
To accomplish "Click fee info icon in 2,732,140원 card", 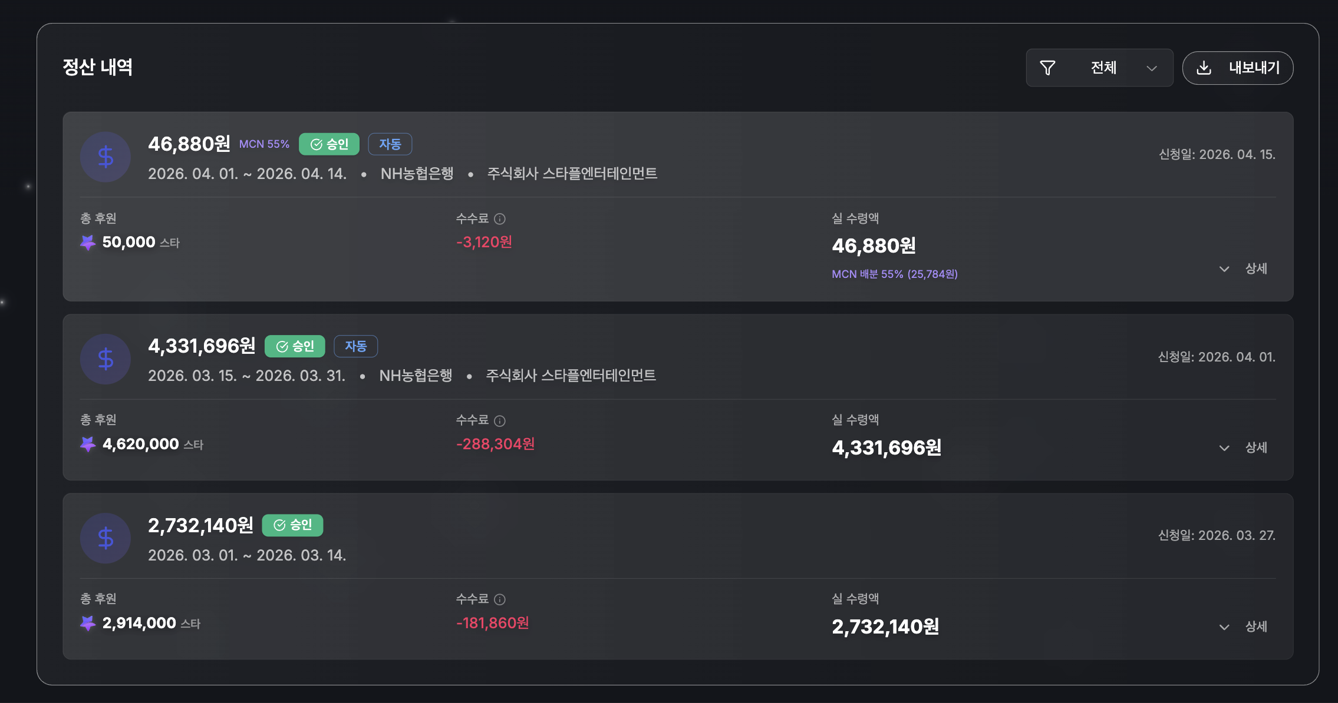I will point(500,599).
